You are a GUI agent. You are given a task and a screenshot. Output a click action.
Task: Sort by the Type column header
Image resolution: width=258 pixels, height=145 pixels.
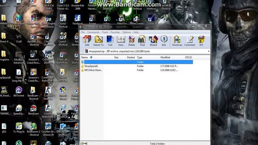point(139,57)
